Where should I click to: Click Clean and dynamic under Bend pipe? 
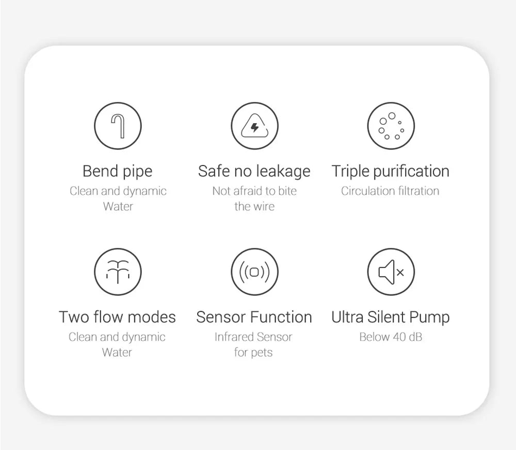tap(118, 191)
